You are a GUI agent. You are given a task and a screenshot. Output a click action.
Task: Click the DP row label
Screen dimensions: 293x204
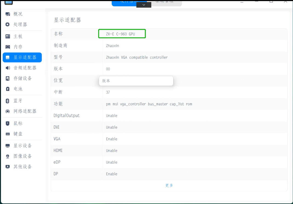click(56, 174)
